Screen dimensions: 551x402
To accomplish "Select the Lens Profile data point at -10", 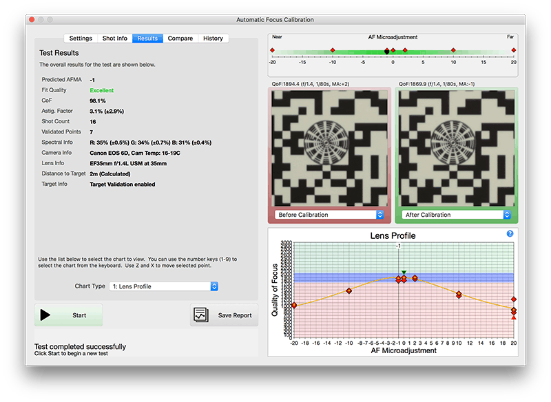I will tap(349, 290).
